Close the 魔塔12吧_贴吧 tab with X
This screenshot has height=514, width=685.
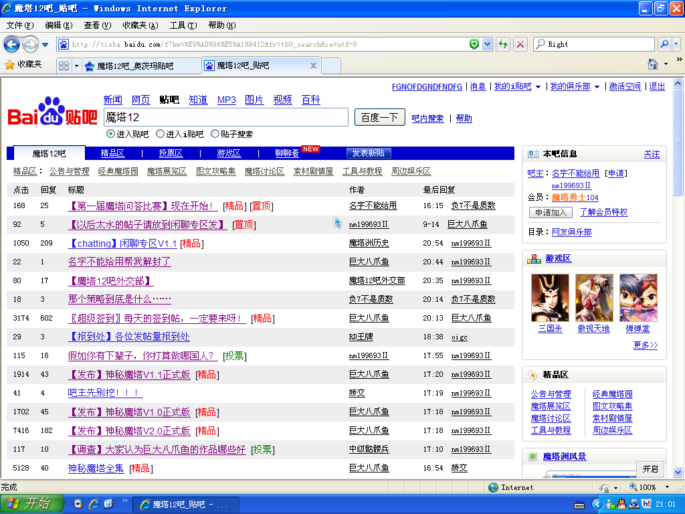pyautogui.click(x=313, y=66)
